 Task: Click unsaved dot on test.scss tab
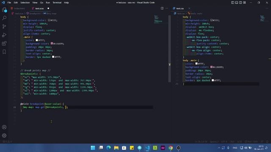pyautogui.click(x=48, y=8)
